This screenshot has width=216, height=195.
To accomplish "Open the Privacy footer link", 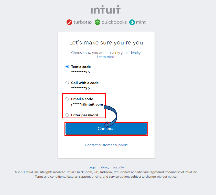I will click(x=104, y=167).
